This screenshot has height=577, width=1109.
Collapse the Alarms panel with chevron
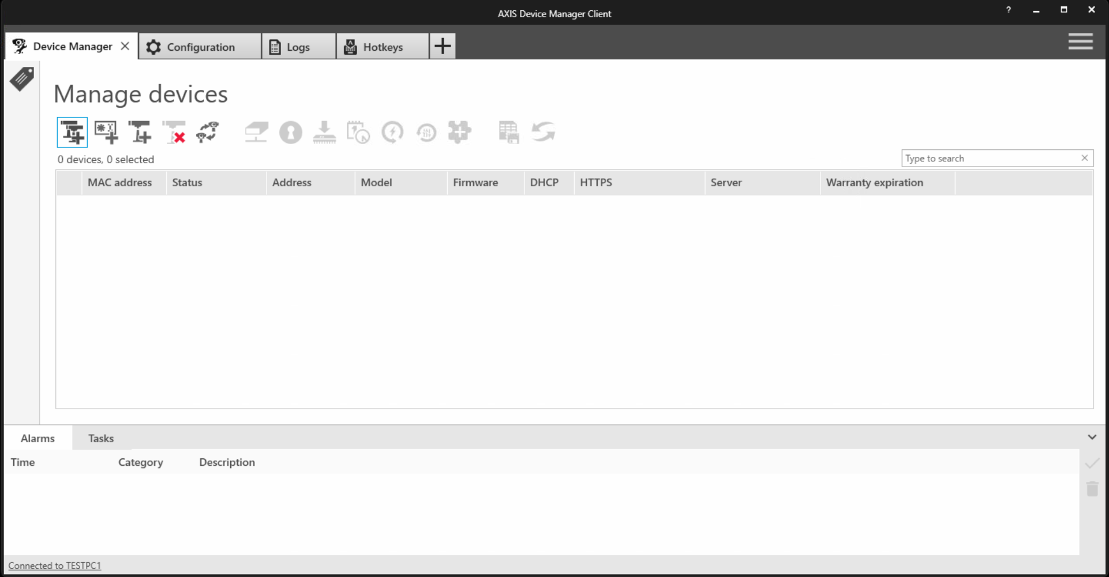point(1092,436)
